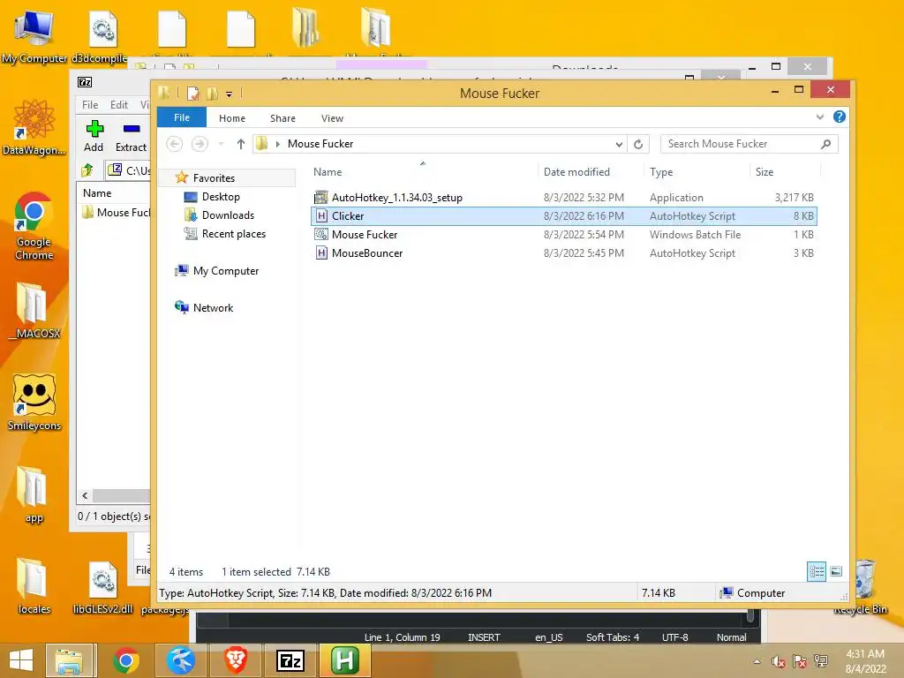Click the 7-Zip up-folder icon
904x678 pixels.
tap(87, 170)
